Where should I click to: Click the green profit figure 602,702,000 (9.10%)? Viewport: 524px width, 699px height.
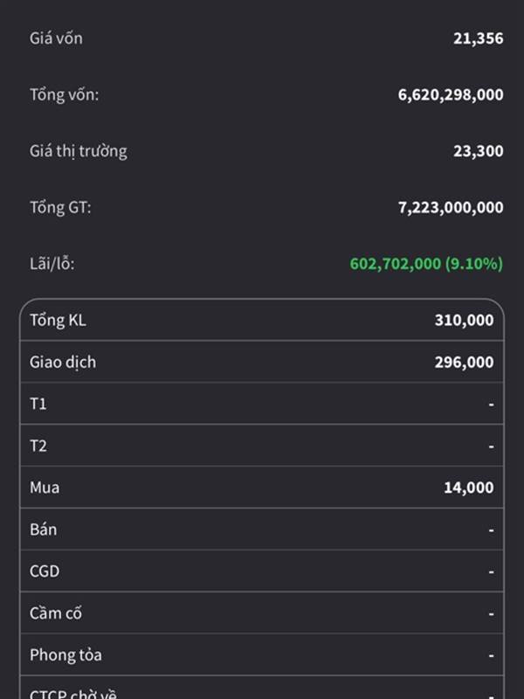[x=426, y=263]
